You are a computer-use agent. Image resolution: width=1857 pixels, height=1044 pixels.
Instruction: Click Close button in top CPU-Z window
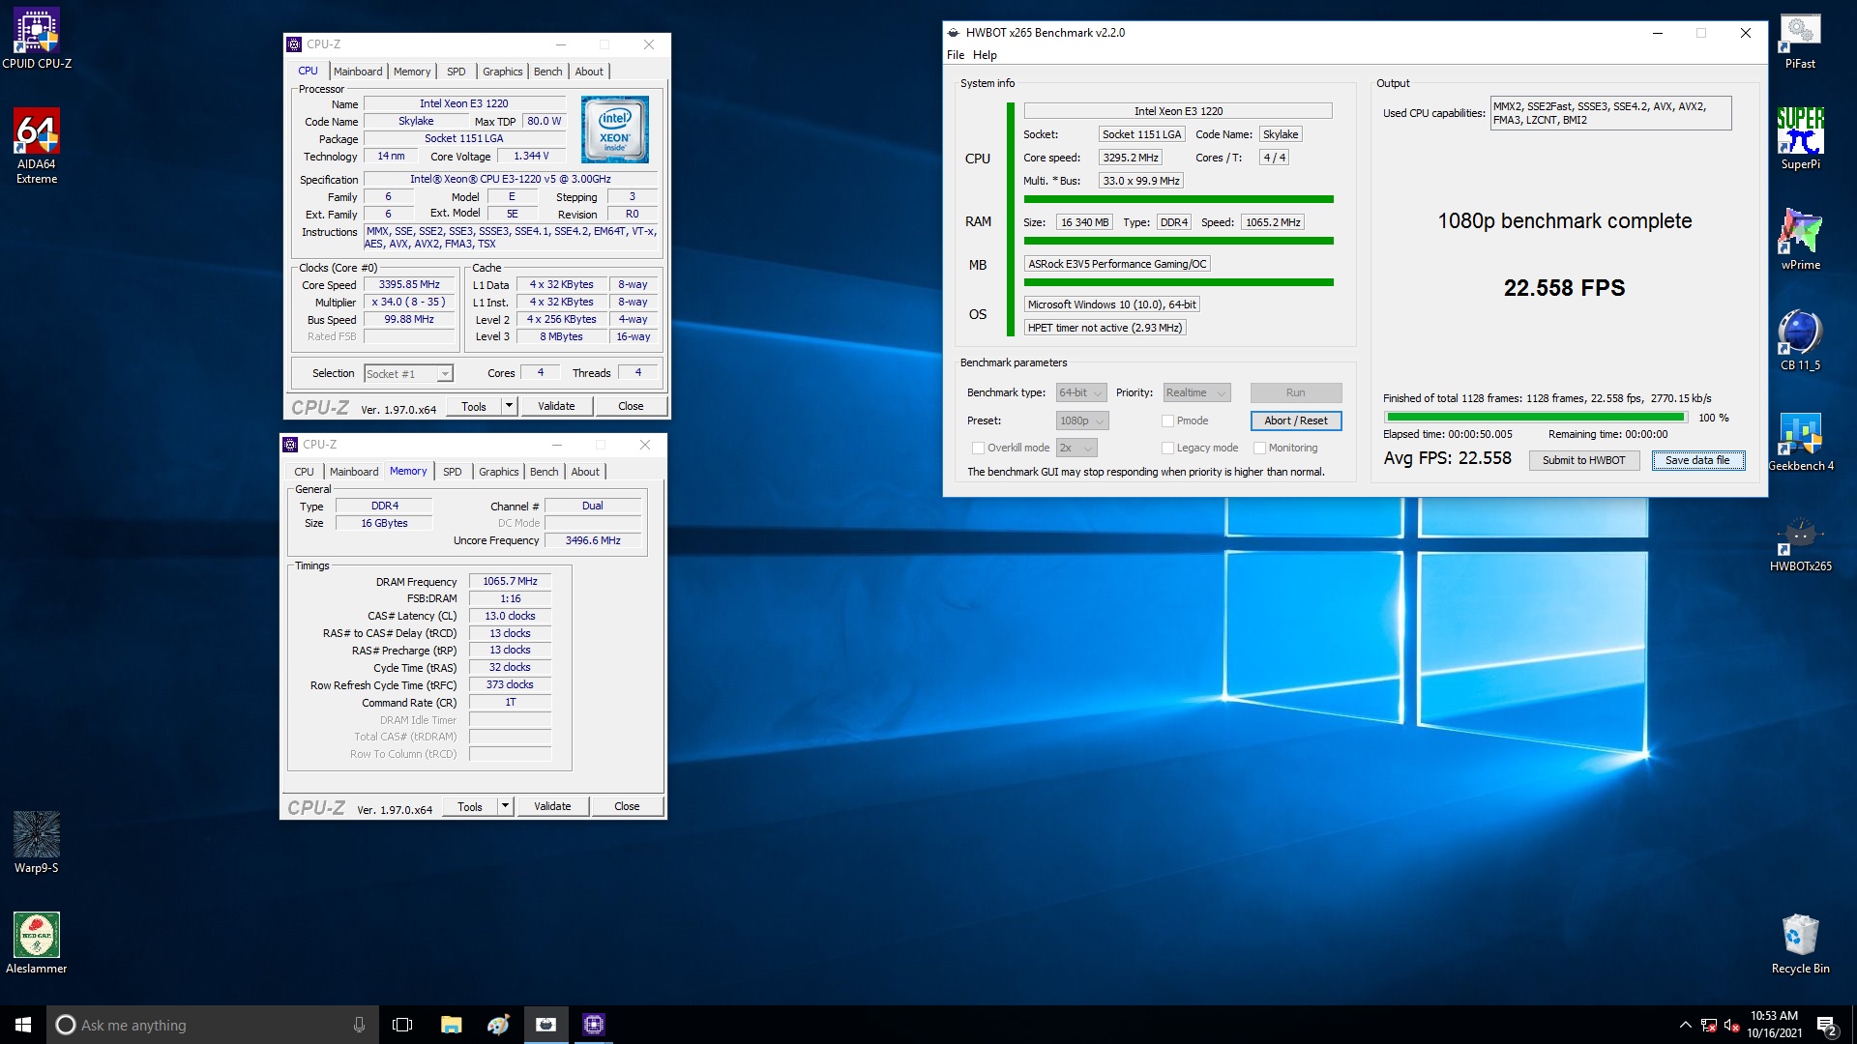point(631,406)
